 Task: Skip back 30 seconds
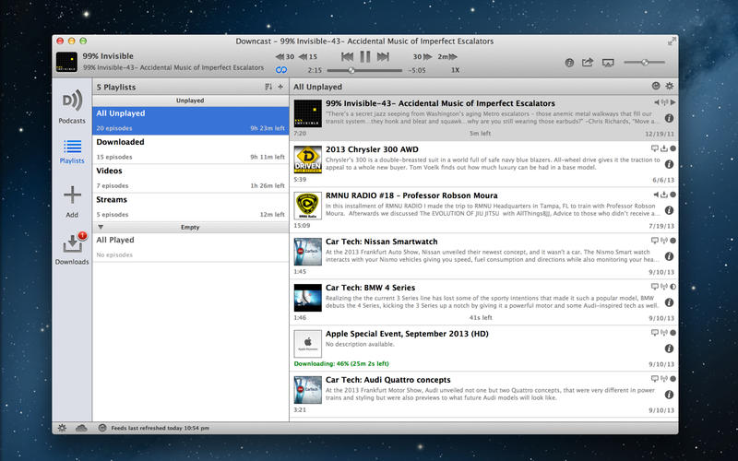point(285,57)
